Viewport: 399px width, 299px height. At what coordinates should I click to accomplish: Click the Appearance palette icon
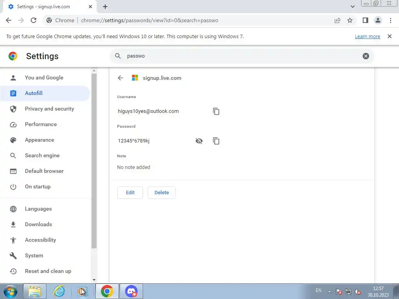pyautogui.click(x=13, y=140)
